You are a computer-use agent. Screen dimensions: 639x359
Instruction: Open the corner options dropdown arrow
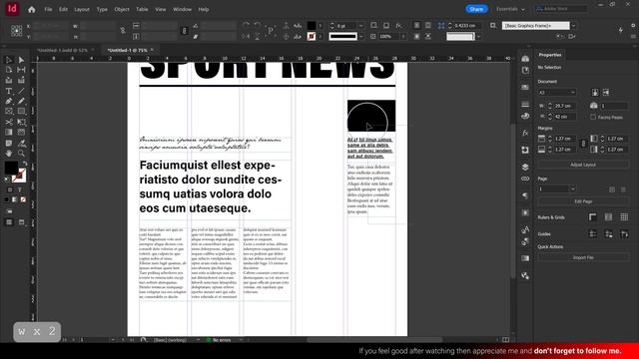coord(478,36)
